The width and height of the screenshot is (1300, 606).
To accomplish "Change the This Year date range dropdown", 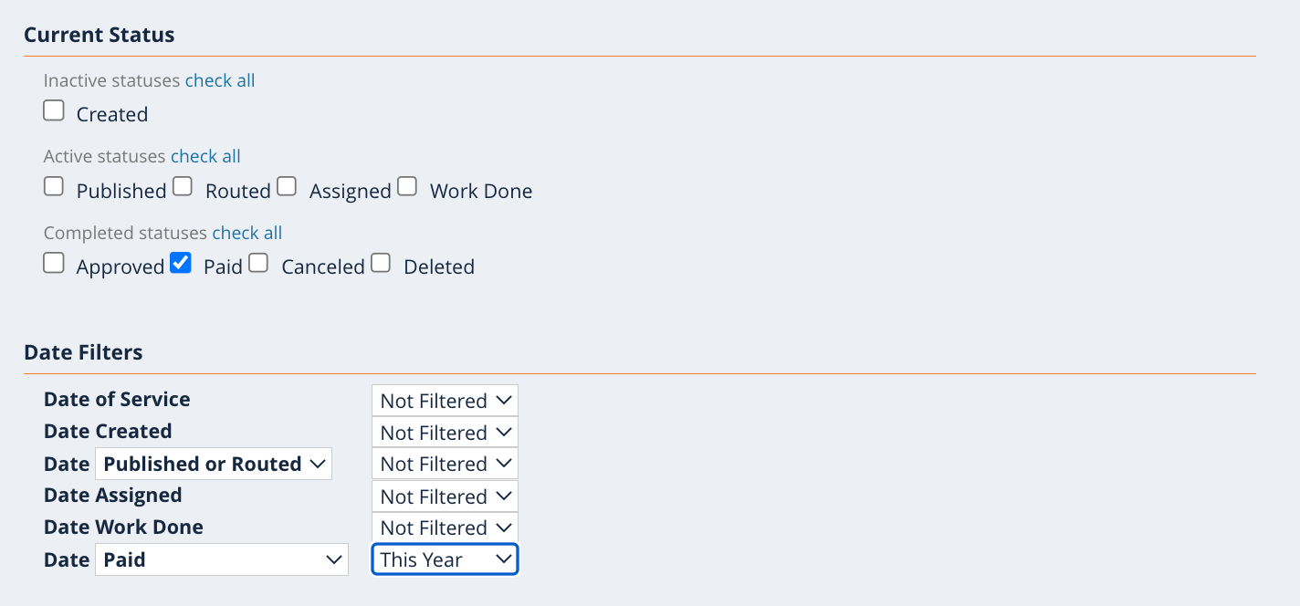I will (445, 559).
